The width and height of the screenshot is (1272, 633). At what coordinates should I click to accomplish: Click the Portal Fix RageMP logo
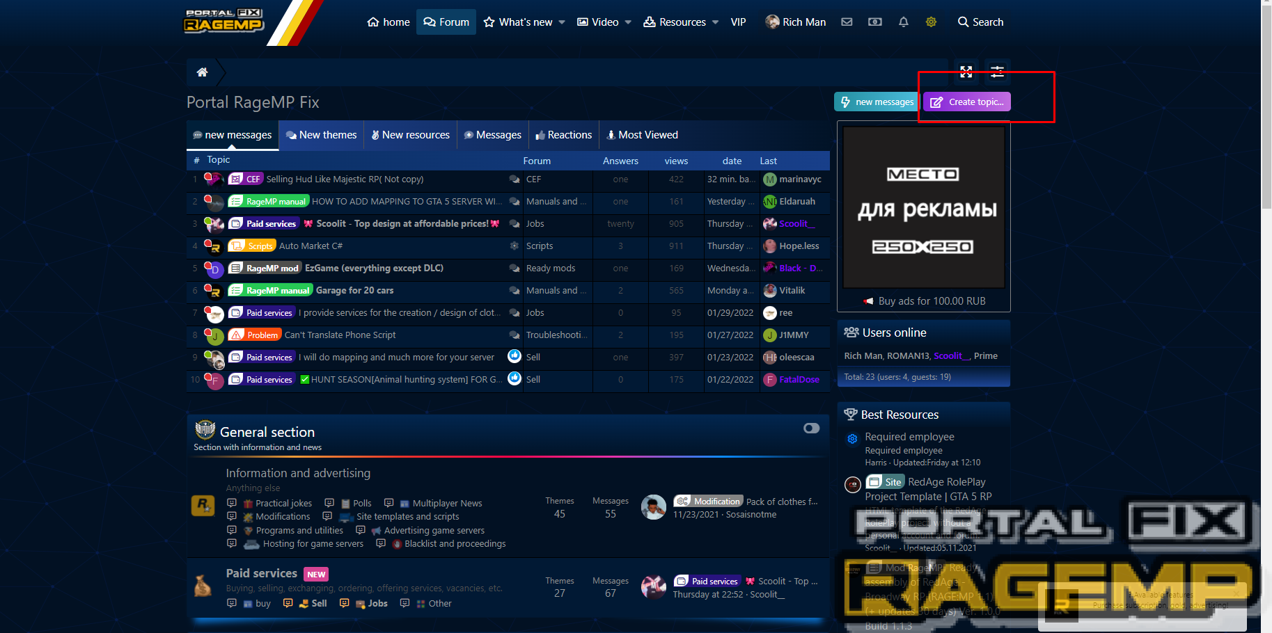click(223, 21)
